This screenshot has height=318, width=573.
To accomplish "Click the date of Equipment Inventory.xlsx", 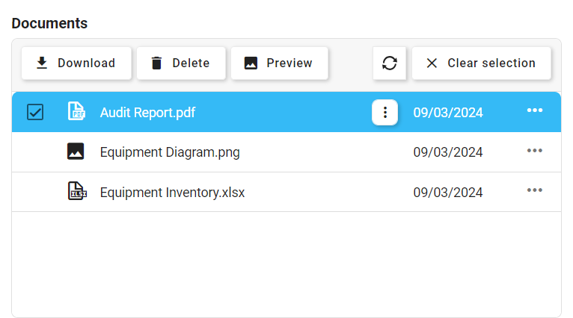I will coord(448,193).
